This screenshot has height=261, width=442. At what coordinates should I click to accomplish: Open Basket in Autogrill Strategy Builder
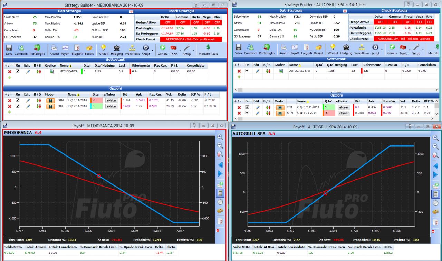[x=318, y=50]
